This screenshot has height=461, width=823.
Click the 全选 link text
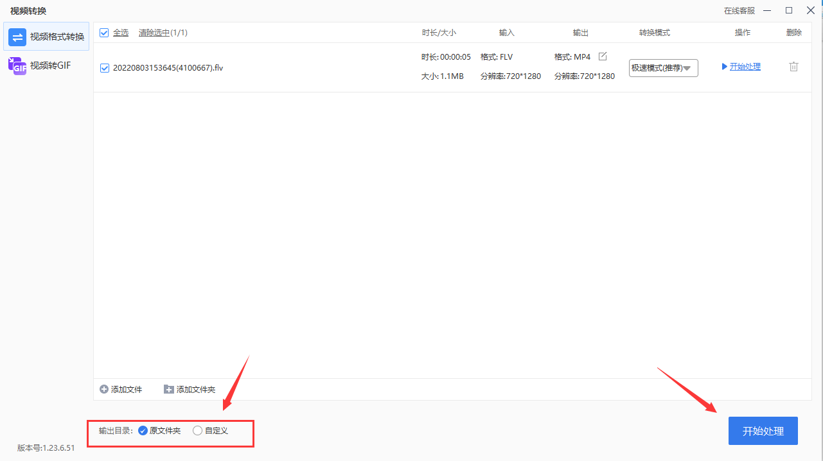click(x=121, y=33)
